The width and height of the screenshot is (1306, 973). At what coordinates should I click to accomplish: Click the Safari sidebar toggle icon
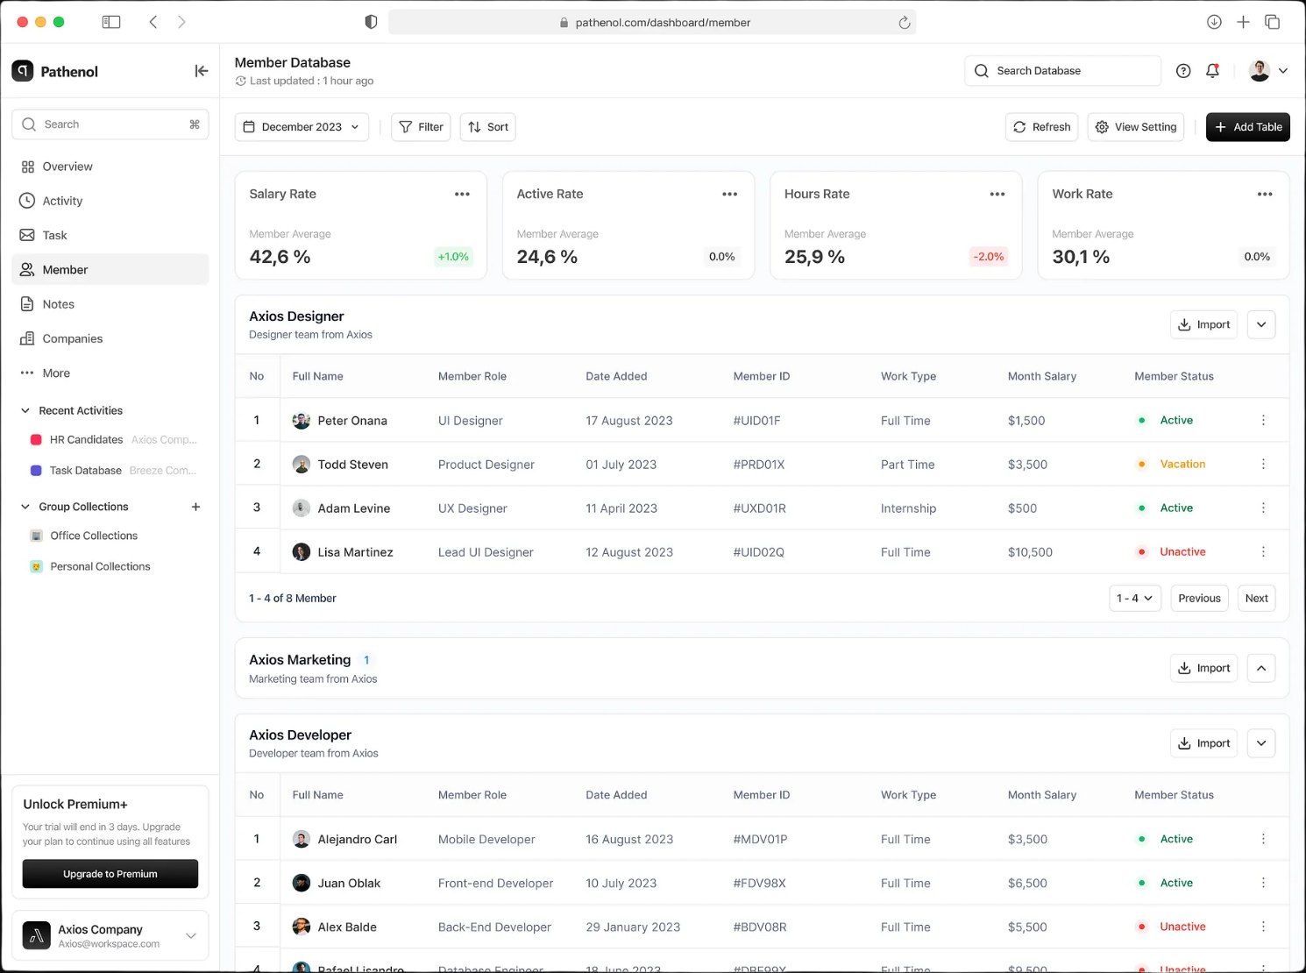111,22
